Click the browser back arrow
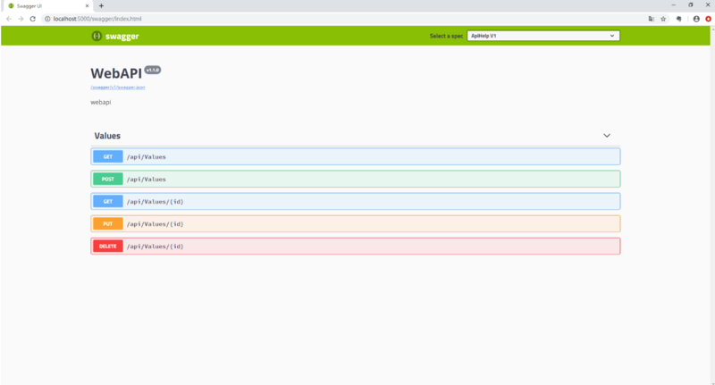The height and width of the screenshot is (385, 715). pos(9,19)
